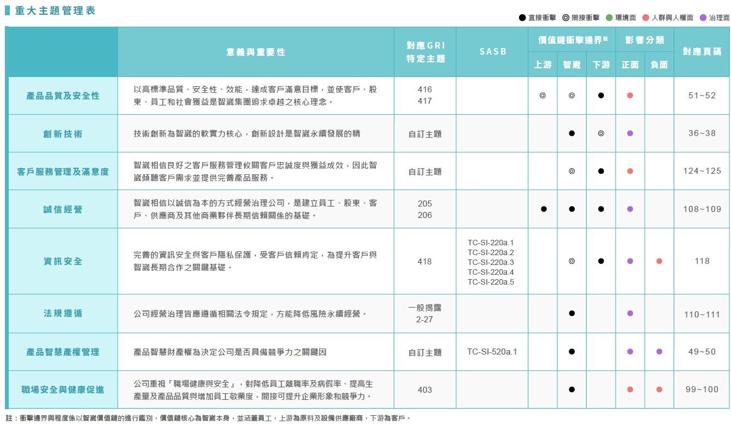The image size is (731, 425).
Task: Click the 產品品質及安全性 topic cell
Action: 63,96
